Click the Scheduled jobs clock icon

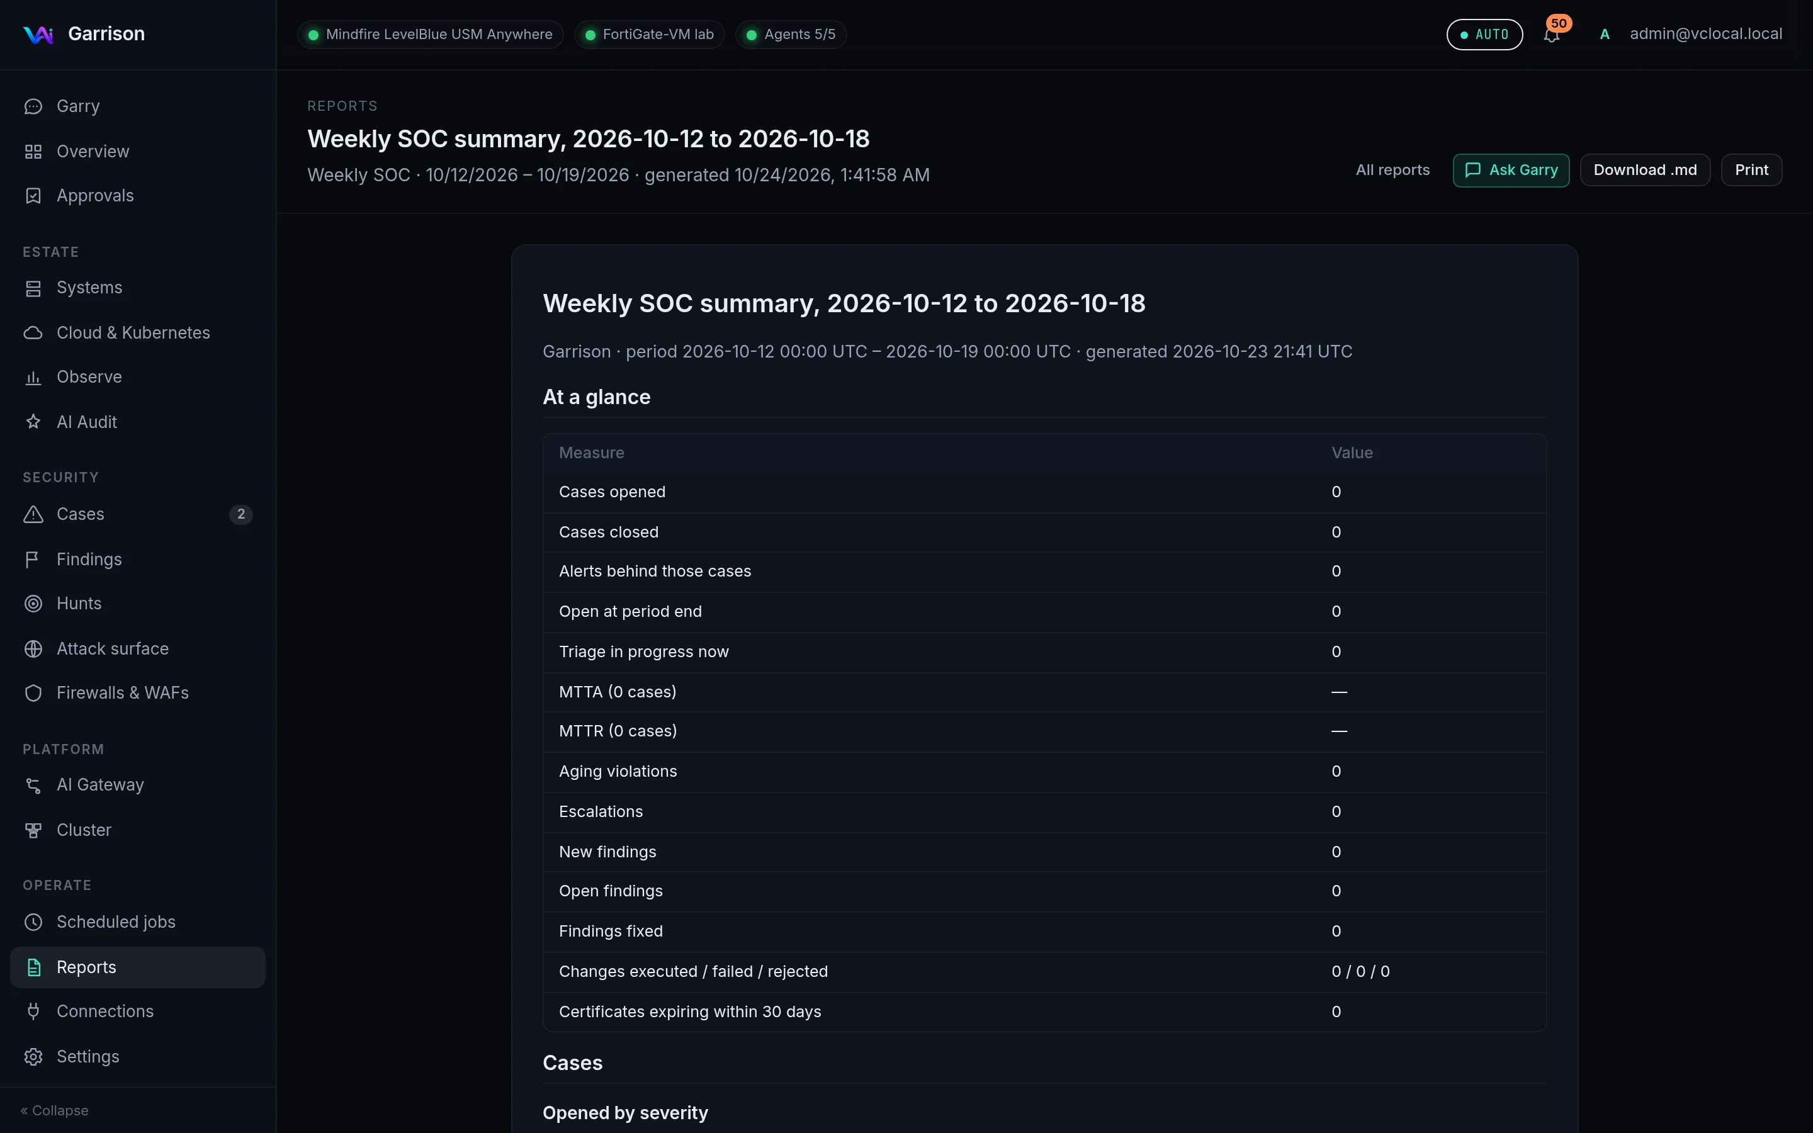click(33, 922)
